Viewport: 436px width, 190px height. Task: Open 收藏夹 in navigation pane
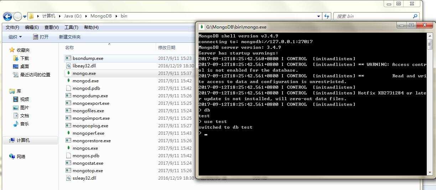pyautogui.click(x=23, y=50)
